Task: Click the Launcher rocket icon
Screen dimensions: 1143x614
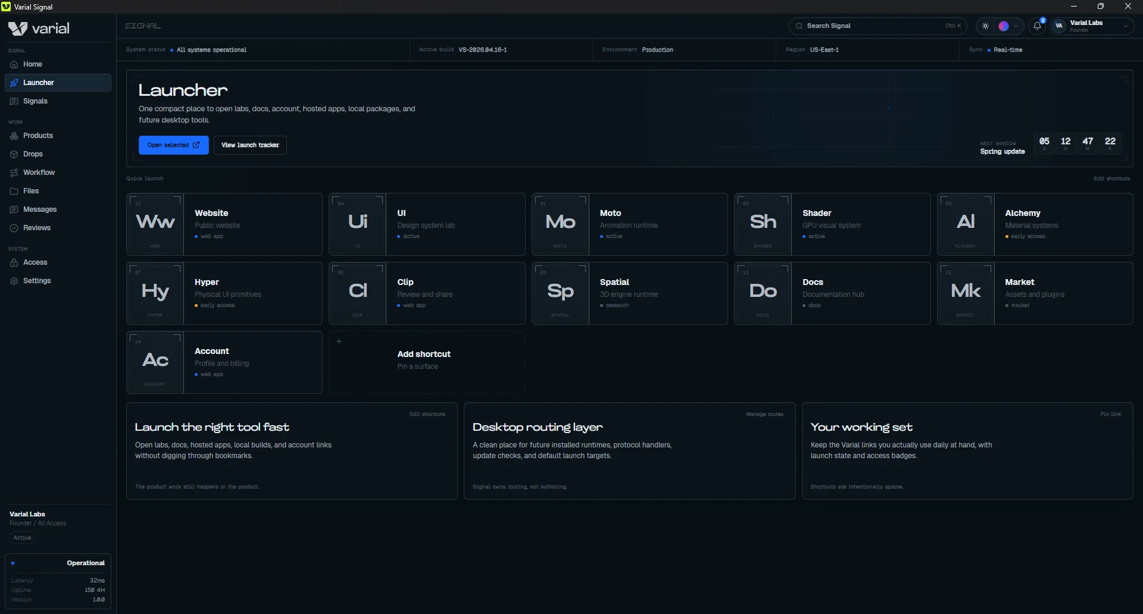Action: [x=14, y=83]
